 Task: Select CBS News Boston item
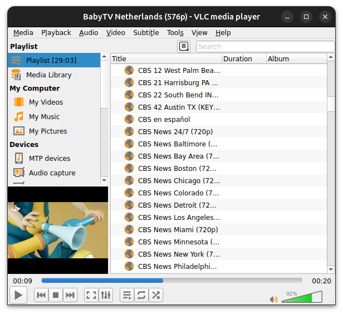(219, 168)
